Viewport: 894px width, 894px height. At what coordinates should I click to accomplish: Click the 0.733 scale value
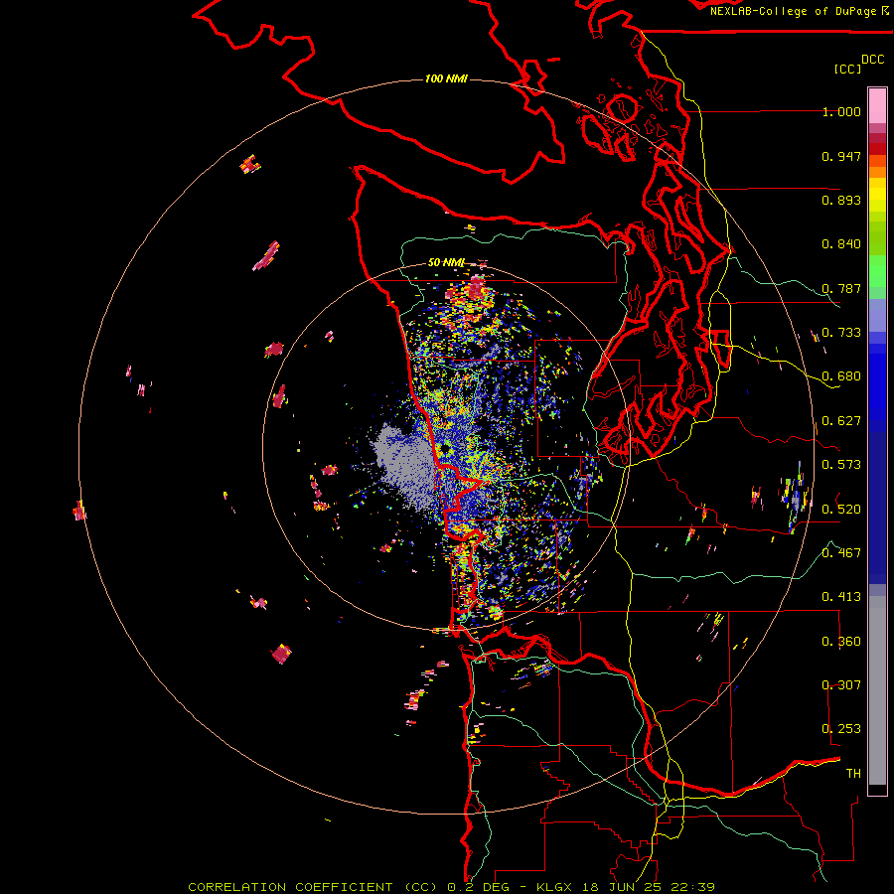[841, 333]
